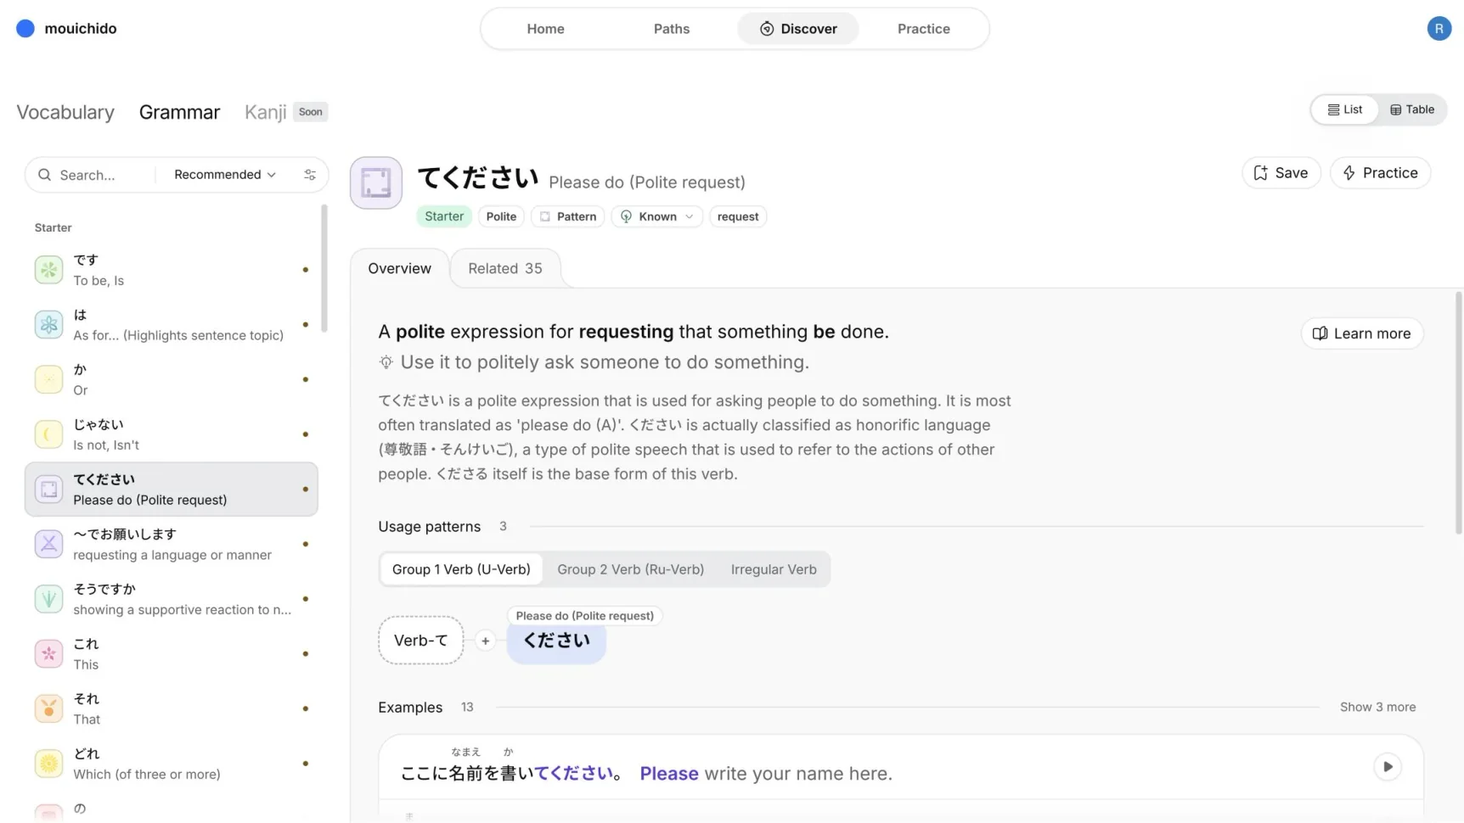Click the は snowflake item icon

(48, 325)
